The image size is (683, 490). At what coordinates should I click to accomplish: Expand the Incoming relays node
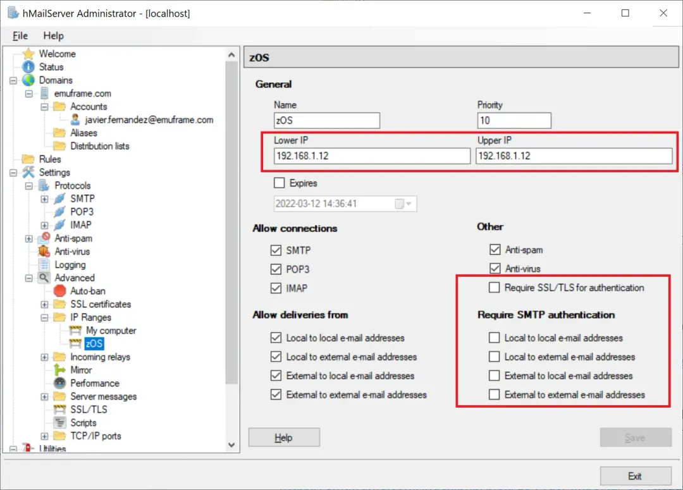(x=44, y=357)
